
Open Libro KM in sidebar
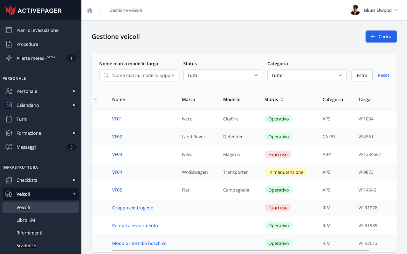pos(26,220)
